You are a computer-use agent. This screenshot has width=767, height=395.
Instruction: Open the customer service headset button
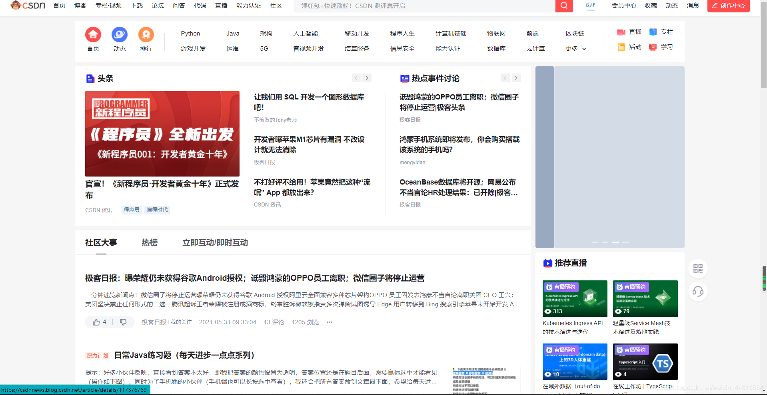698,292
